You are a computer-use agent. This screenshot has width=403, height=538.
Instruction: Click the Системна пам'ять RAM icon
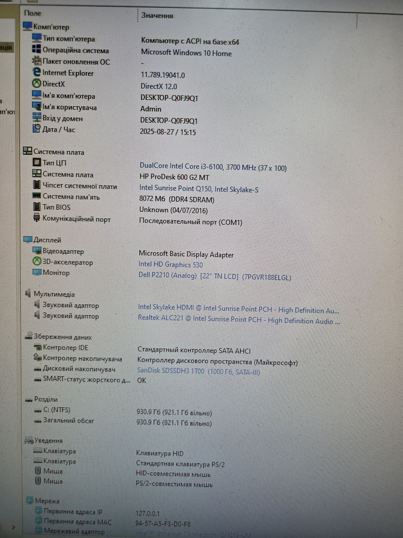click(x=37, y=196)
